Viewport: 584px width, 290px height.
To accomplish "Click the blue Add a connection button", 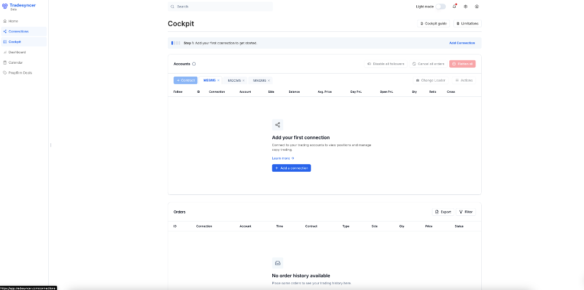I will 291,168.
